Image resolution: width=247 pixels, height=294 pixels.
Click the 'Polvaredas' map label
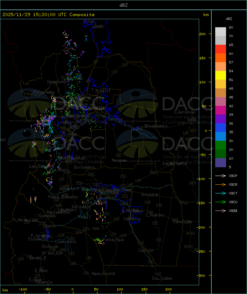(44, 92)
